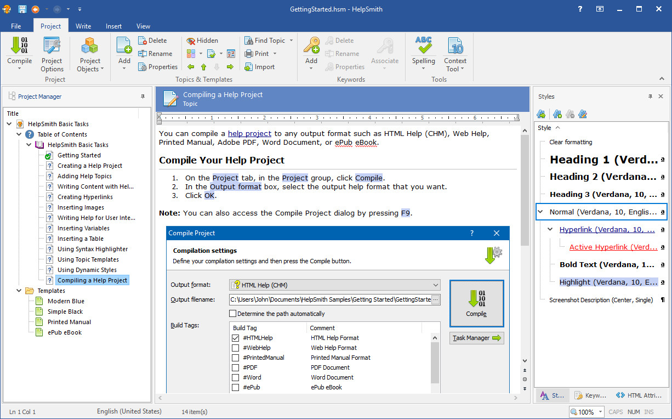Screen dimensions: 672x419
Task: Click the Apply style icon in Styles panel
Action: [x=541, y=114]
